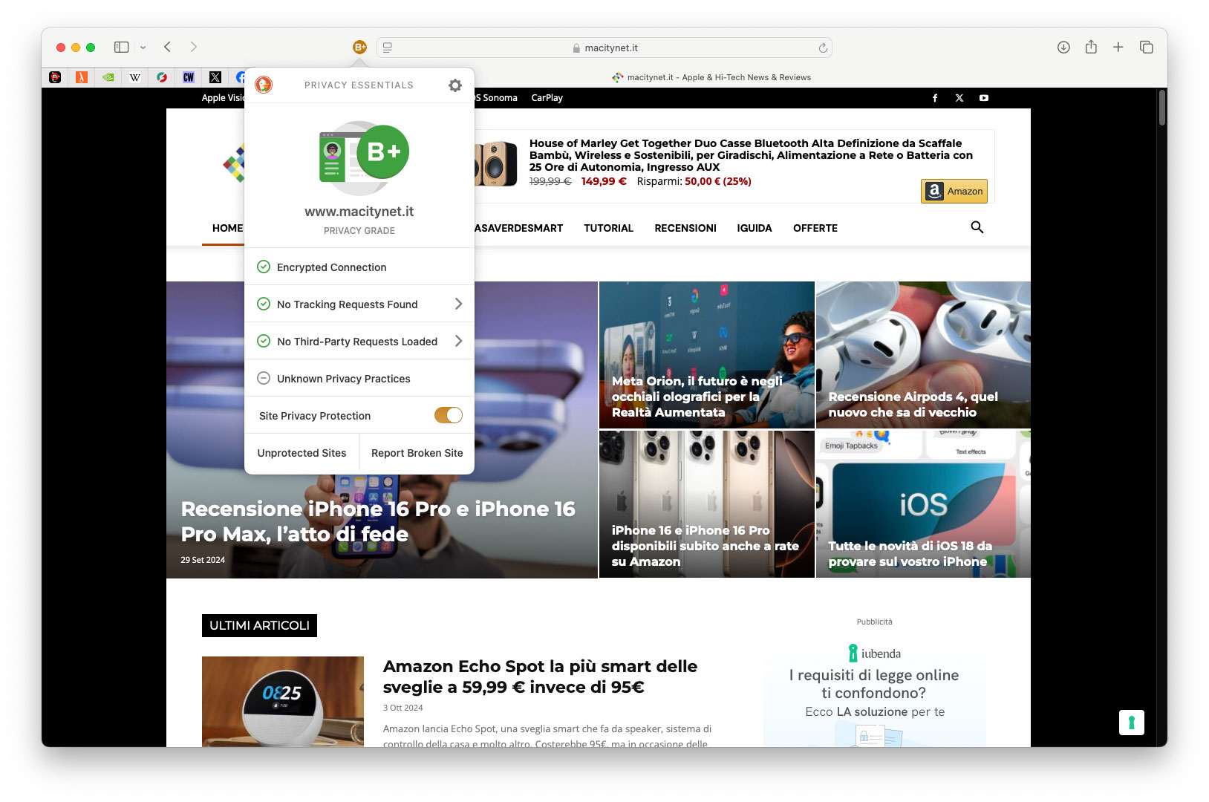Screen dimensions: 1209x802
Task: Open the X favicon in bookmarks bar
Action: pyautogui.click(x=215, y=76)
